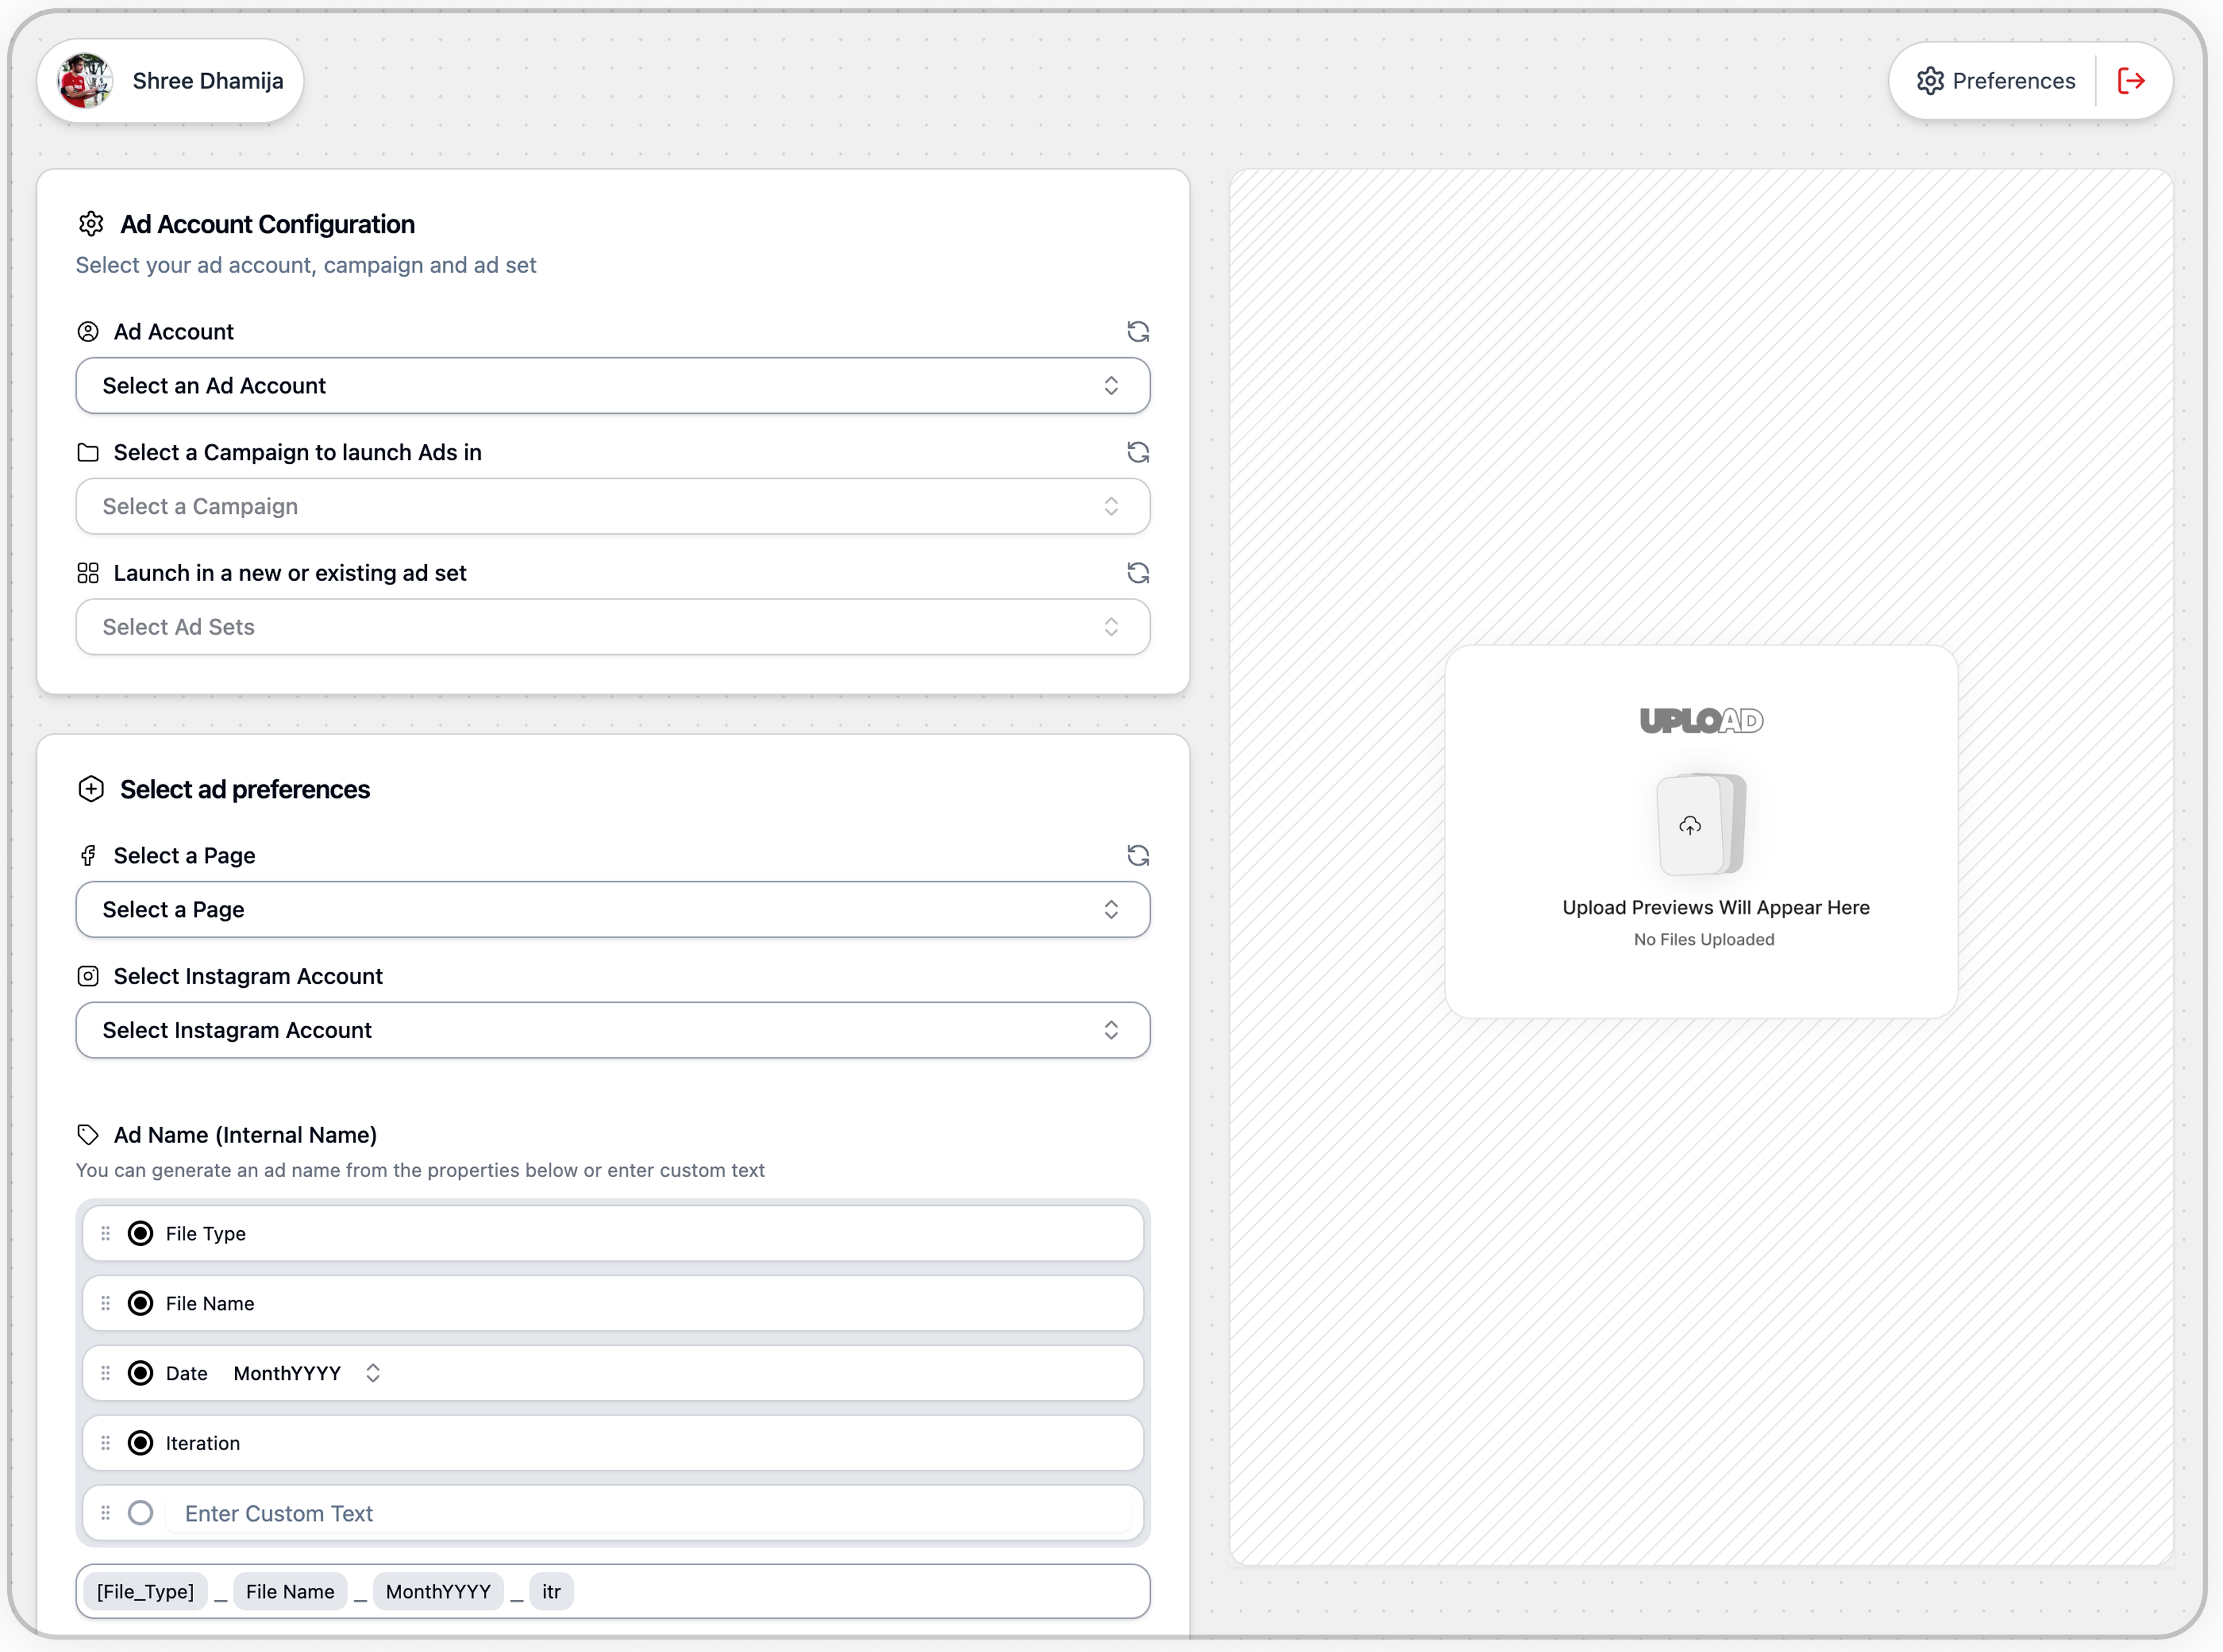Grab the File Type drag handle
The width and height of the screenshot is (2223, 1652).
coord(106,1234)
